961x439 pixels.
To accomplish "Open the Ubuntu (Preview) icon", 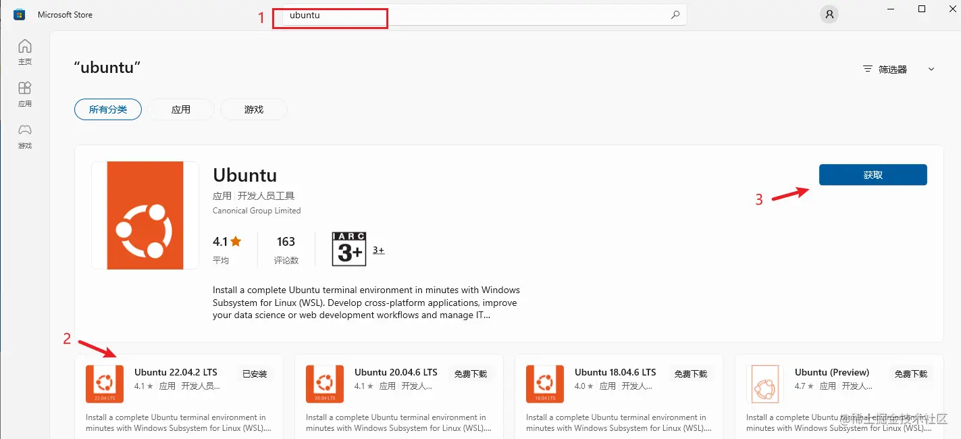I will [765, 384].
